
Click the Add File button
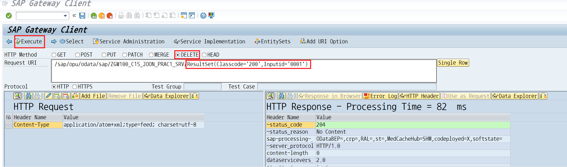(93, 96)
